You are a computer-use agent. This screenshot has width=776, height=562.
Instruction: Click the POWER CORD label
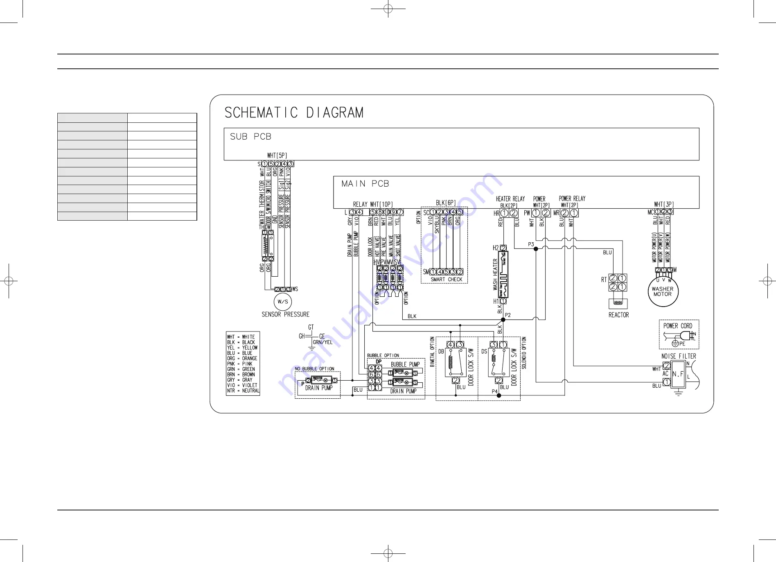click(678, 326)
